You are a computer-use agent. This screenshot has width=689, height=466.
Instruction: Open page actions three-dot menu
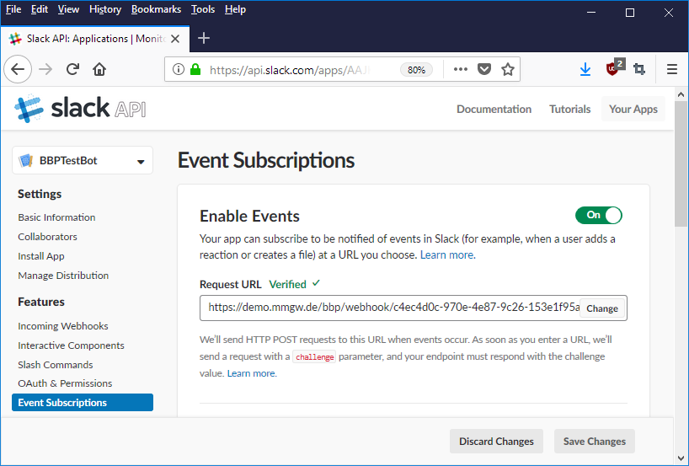click(x=460, y=69)
